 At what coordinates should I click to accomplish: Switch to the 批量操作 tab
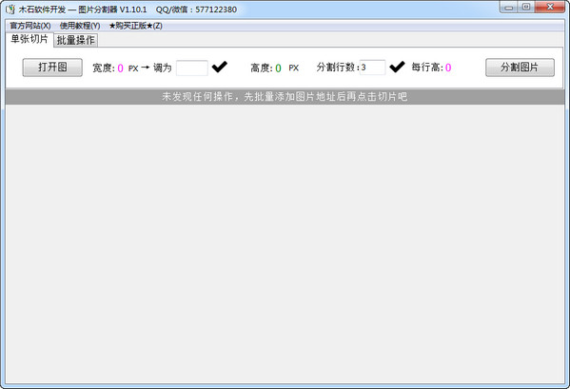coord(75,40)
